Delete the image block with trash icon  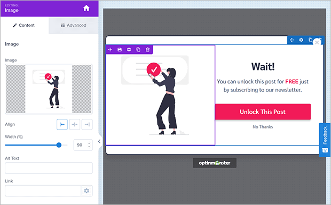[147, 49]
